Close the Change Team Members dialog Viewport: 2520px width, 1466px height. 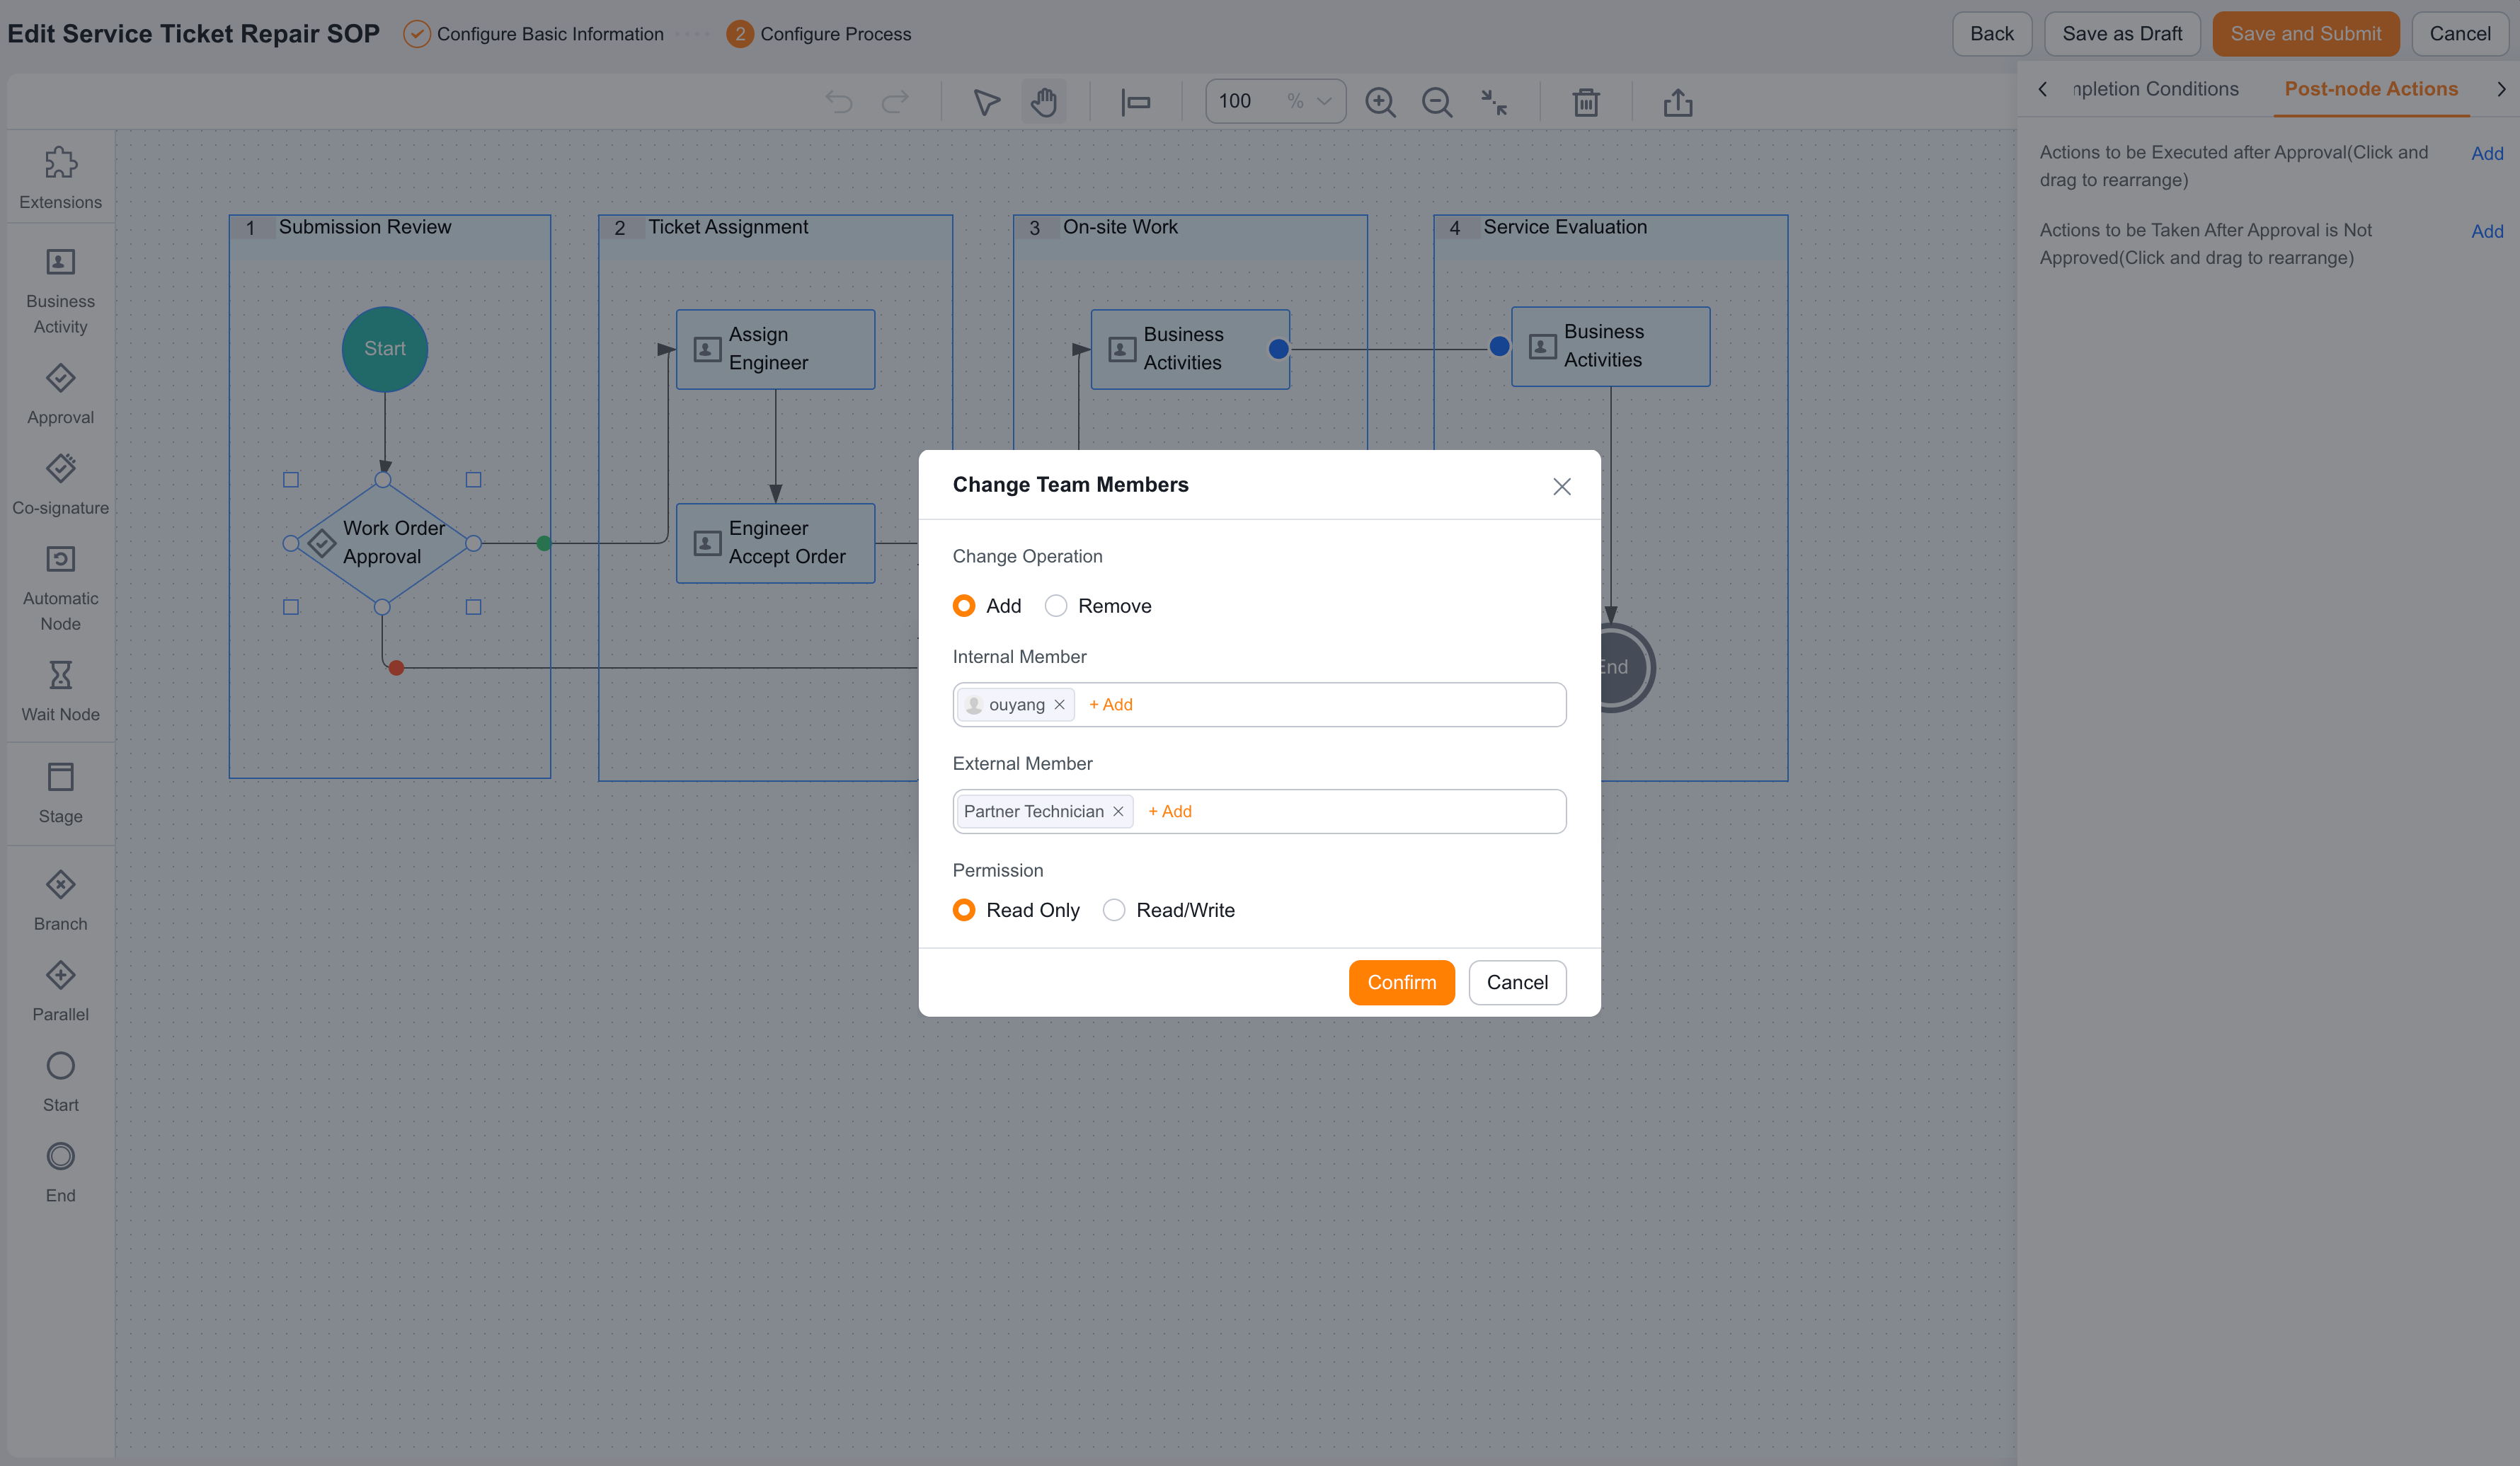(x=1561, y=487)
